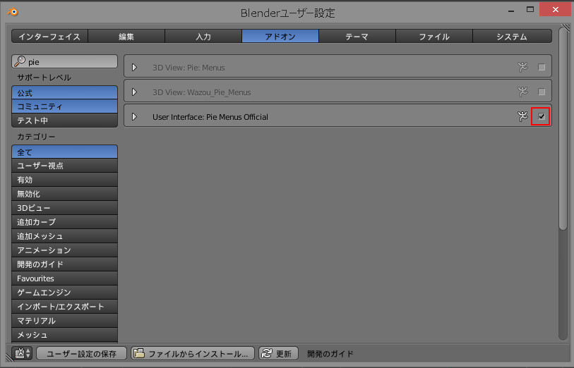The width and height of the screenshot is (574, 368).
Task: Enable the Wazou_Pie_Menus addon checkbox
Action: 542,92
